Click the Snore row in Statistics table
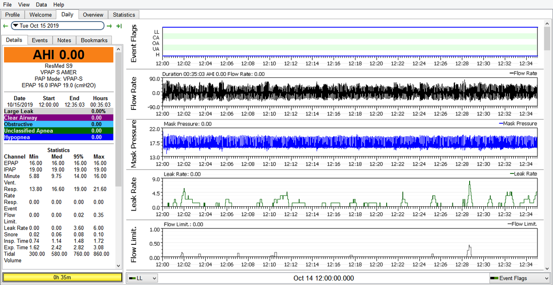The height and width of the screenshot is (285, 553). [59, 234]
